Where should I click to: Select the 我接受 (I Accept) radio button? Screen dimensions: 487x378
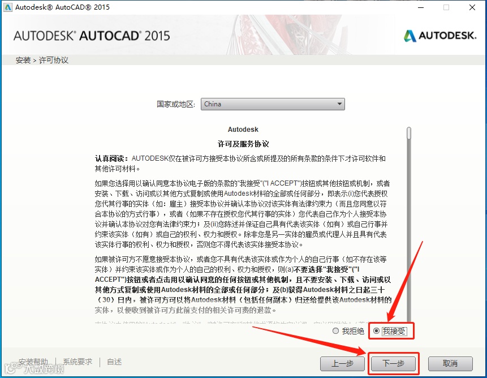click(377, 331)
